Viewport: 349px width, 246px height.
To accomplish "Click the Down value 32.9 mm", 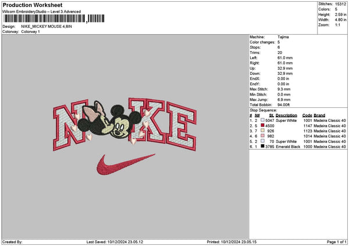I will click(x=285, y=74).
